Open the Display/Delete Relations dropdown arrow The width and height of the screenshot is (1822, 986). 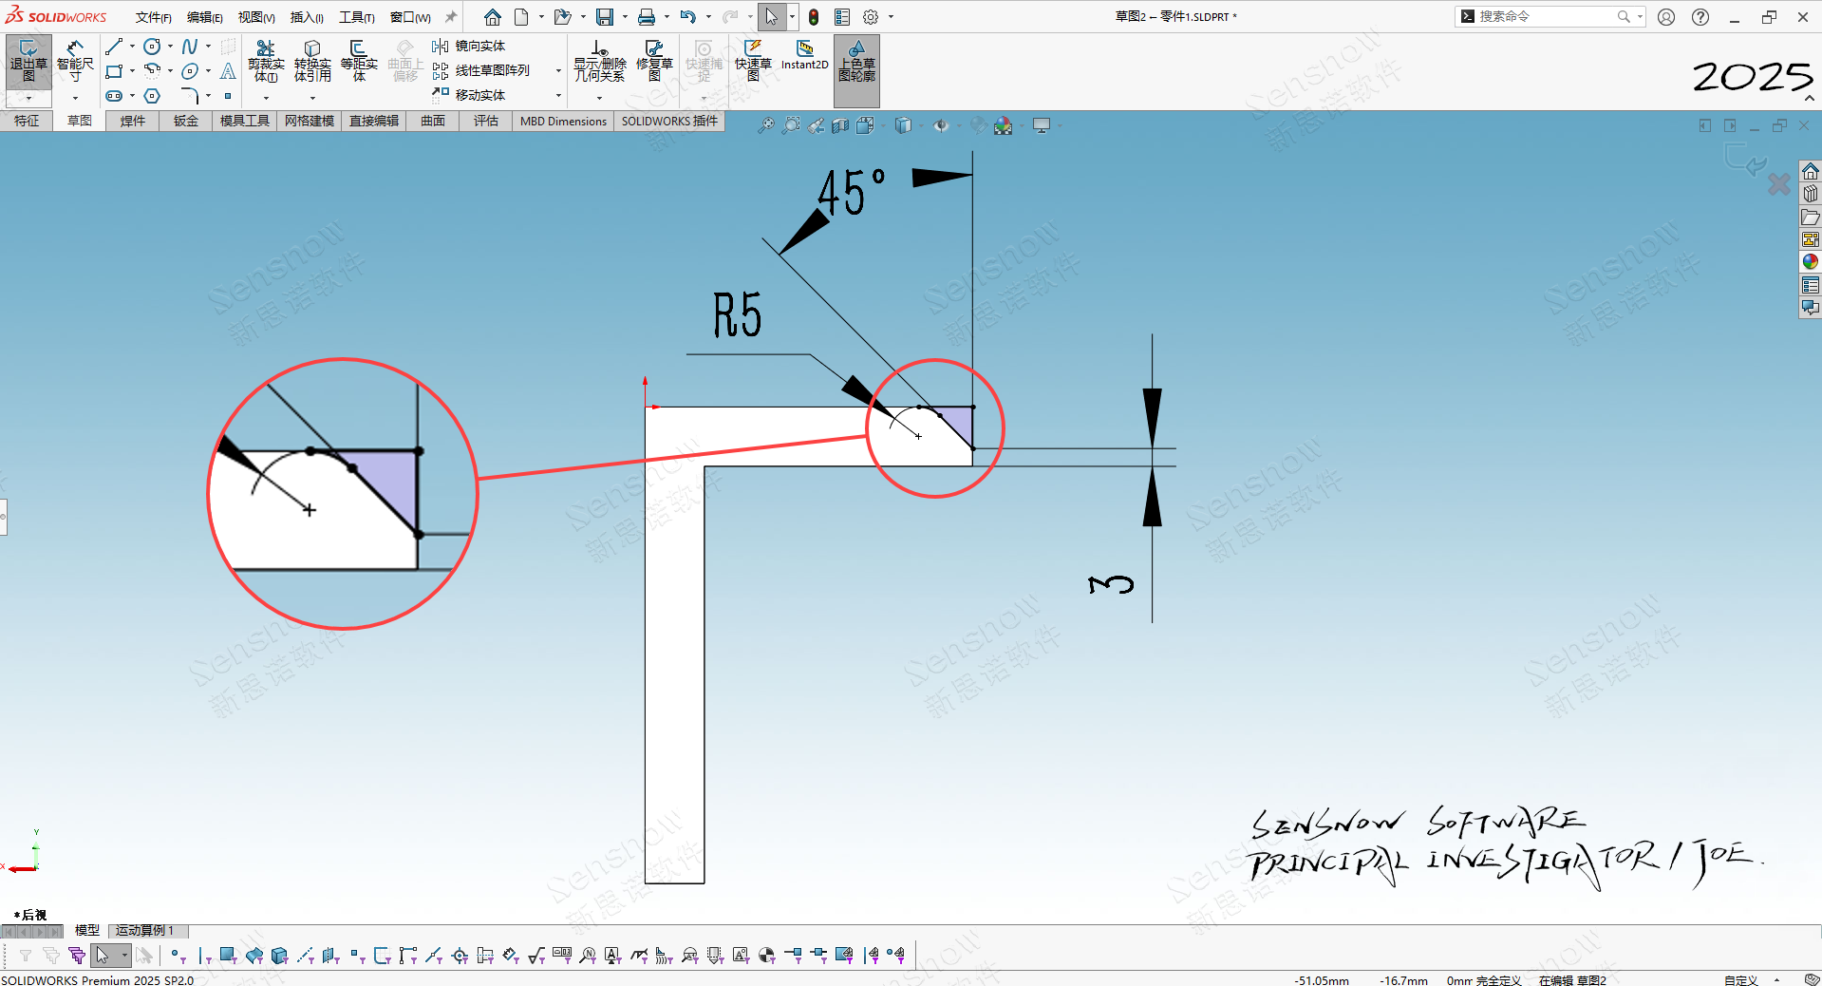pyautogui.click(x=599, y=97)
